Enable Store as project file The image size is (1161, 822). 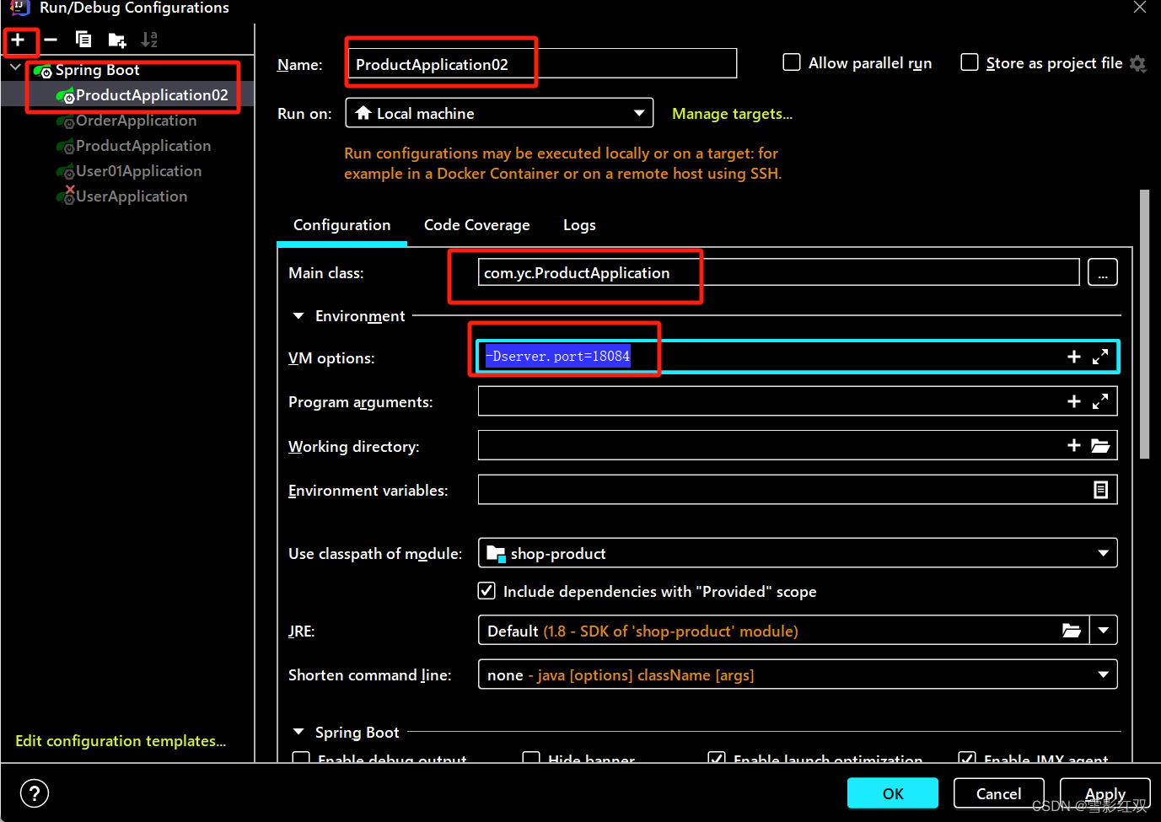coord(970,62)
